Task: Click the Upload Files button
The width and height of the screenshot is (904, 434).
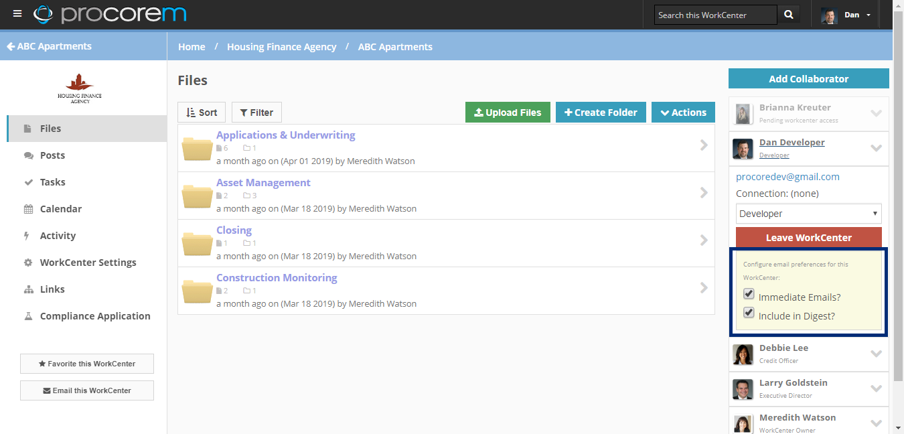Action: pos(508,112)
